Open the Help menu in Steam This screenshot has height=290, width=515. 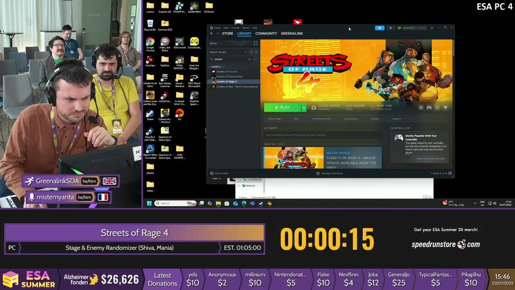255,28
